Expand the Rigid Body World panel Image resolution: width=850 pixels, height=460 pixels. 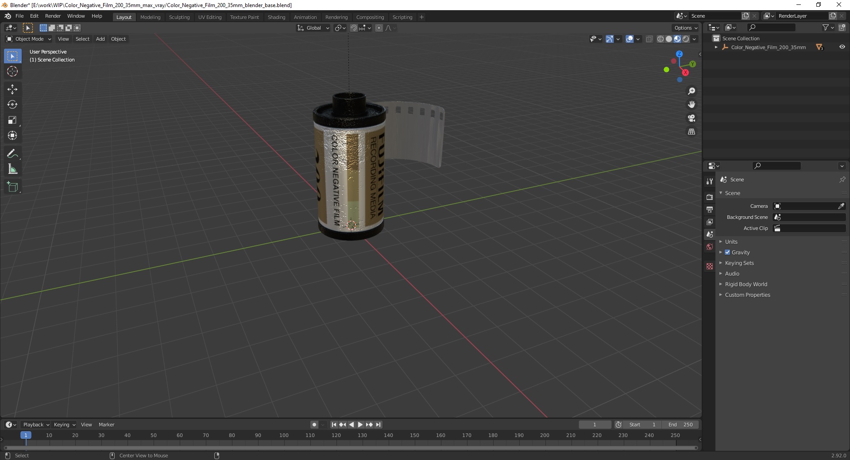click(x=746, y=284)
